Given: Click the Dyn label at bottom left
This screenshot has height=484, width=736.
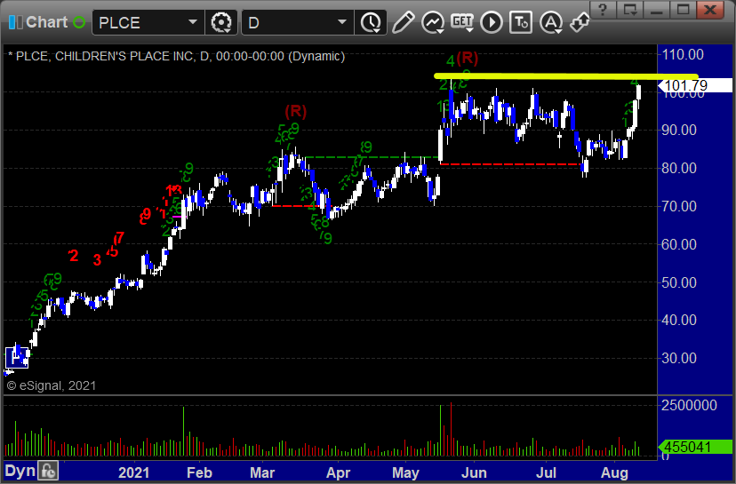Looking at the screenshot, I should tap(20, 471).
